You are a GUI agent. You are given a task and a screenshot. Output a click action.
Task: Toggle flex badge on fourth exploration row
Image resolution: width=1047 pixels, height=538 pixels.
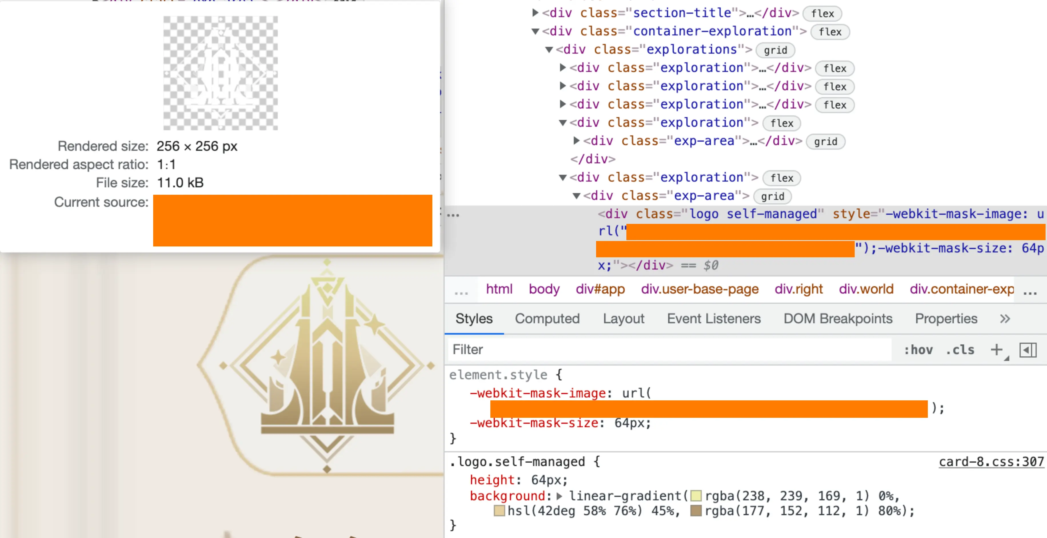coord(782,123)
